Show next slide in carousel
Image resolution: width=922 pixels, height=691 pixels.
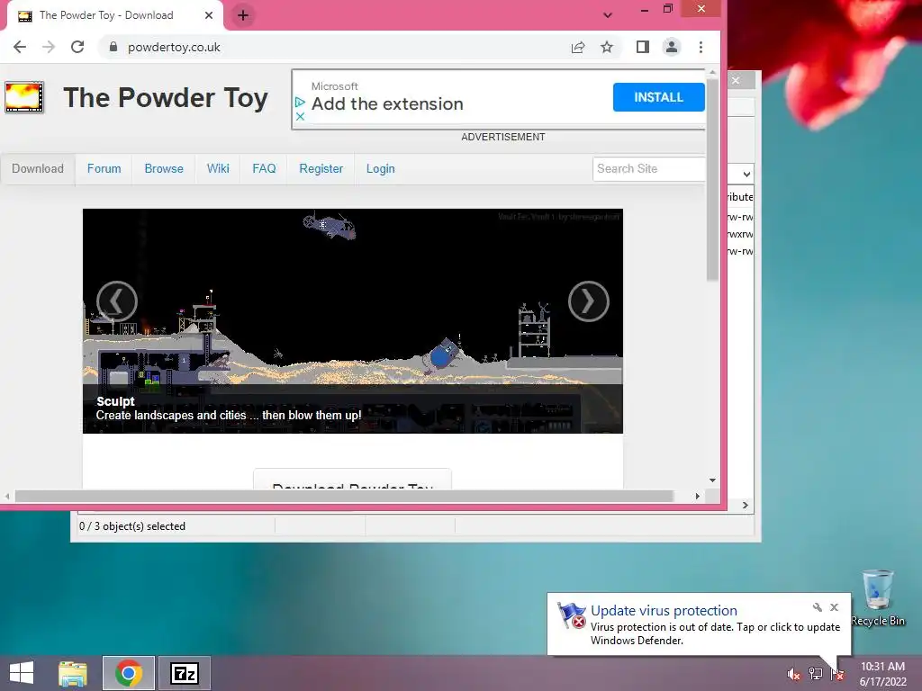pos(589,301)
